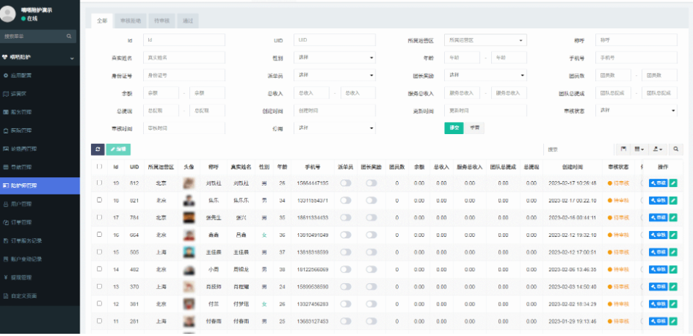Open avatar image of row Id 12
This screenshot has width=693, height=336.
(189, 304)
